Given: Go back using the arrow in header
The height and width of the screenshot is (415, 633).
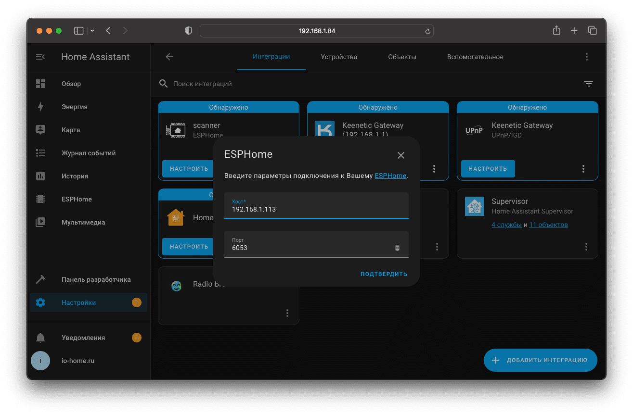Looking at the screenshot, I should pos(169,57).
